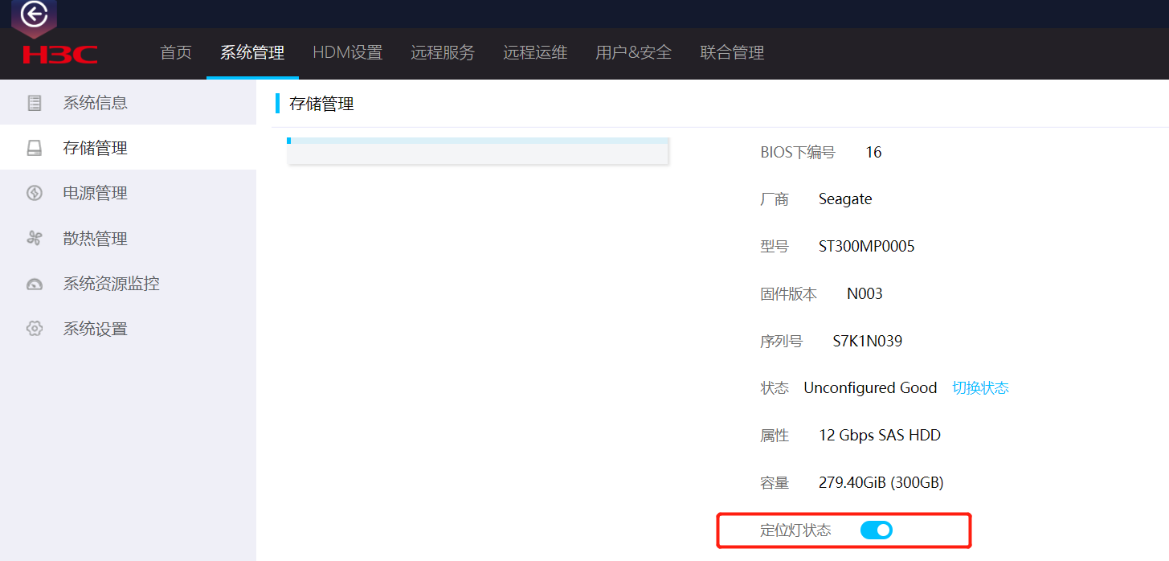Click the attribute 12 Gbps SAS HDD
The height and width of the screenshot is (561, 1169).
[x=880, y=436]
